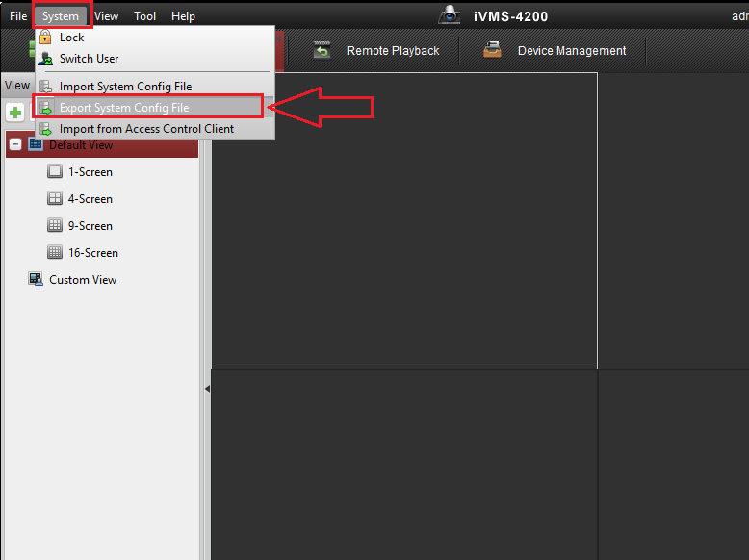Click the green plus add view icon
This screenshot has width=749, height=560.
(15, 114)
